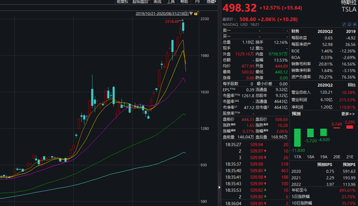Click the ROE row label
This screenshot has height=206, width=358.
[295, 51]
